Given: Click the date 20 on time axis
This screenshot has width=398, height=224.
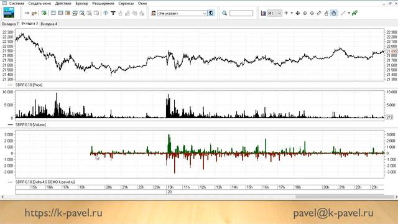Looking at the screenshot, I should coord(170,192).
